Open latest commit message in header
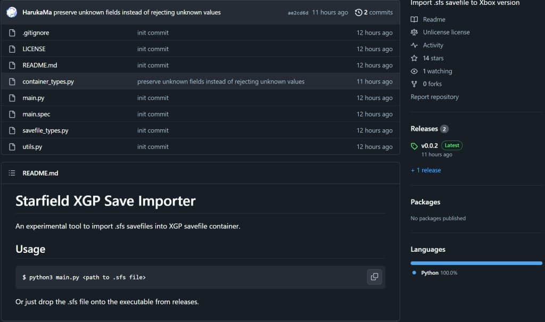This screenshot has width=545, height=322. coord(137,12)
